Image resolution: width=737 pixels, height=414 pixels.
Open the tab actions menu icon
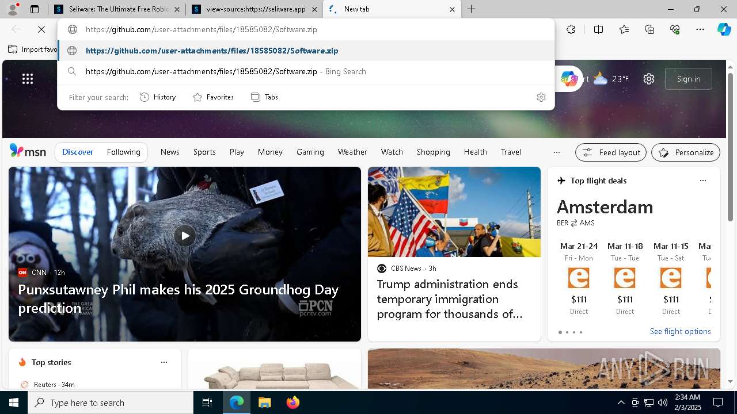[35, 9]
